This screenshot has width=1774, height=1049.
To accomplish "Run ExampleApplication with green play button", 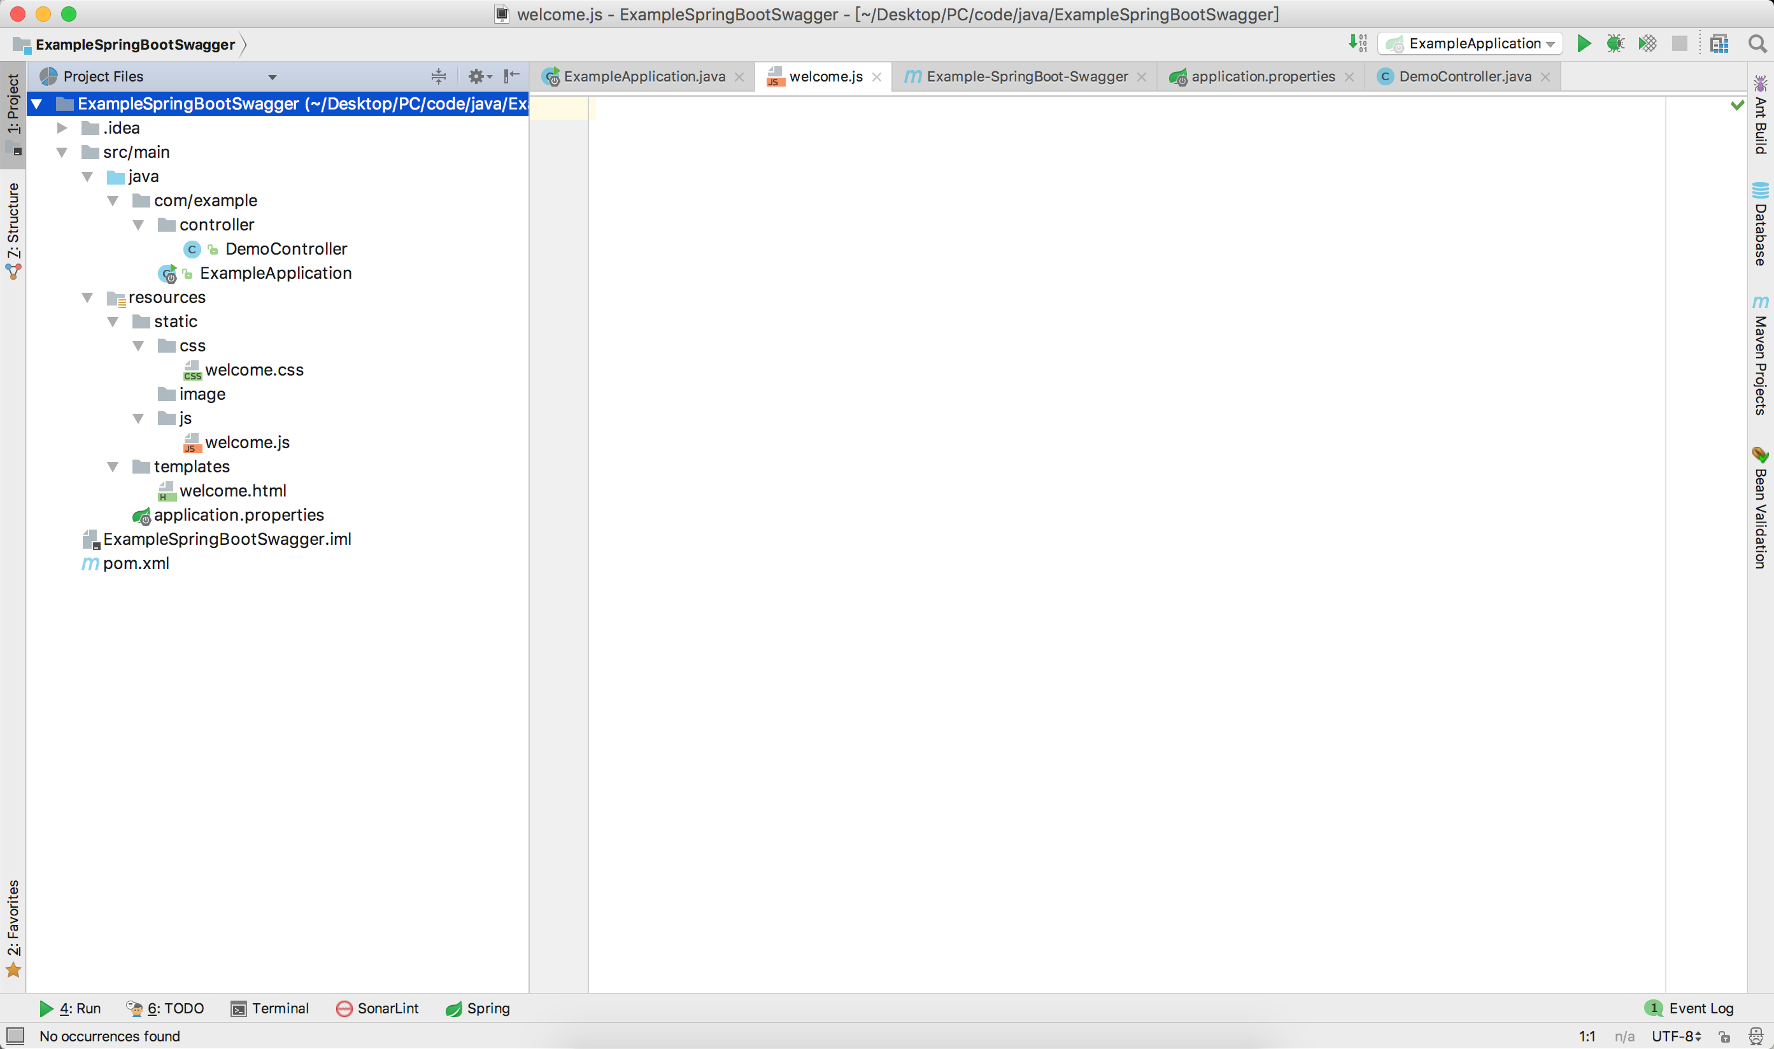I will [1584, 44].
